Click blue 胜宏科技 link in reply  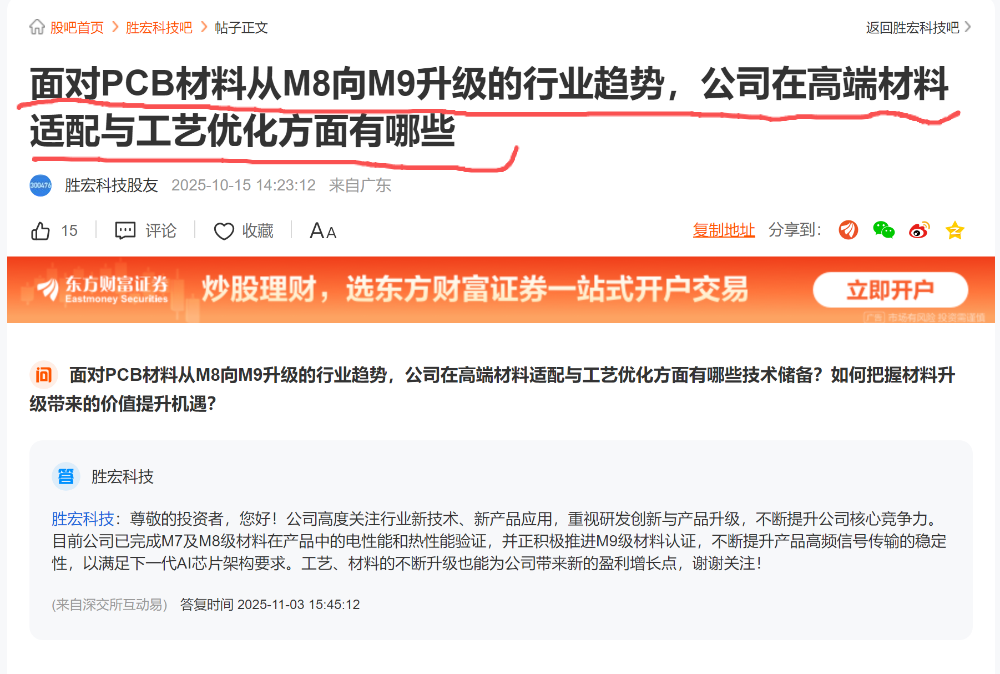pyautogui.click(x=83, y=519)
